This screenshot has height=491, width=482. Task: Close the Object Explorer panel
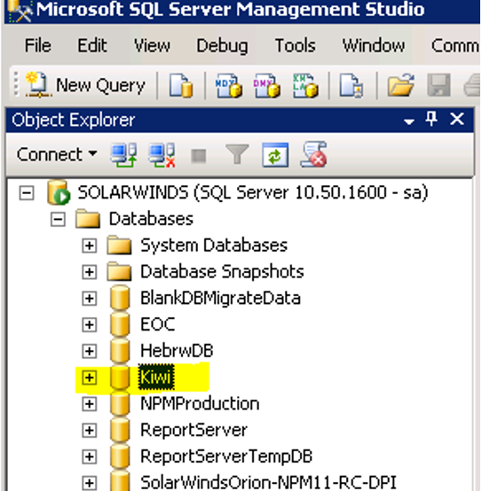click(456, 119)
